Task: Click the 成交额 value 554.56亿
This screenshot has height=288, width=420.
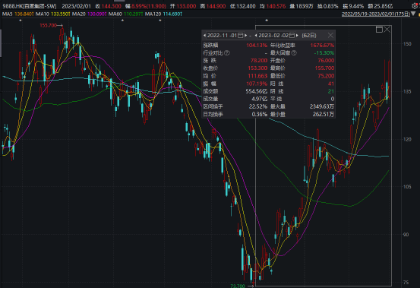Action: (x=257, y=91)
